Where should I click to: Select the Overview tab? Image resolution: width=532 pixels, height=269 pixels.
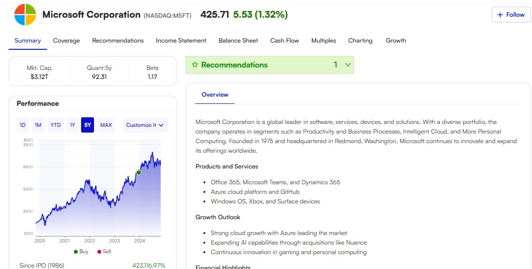(x=215, y=95)
